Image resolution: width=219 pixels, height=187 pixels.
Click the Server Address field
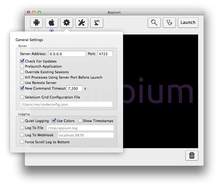coord(67,54)
